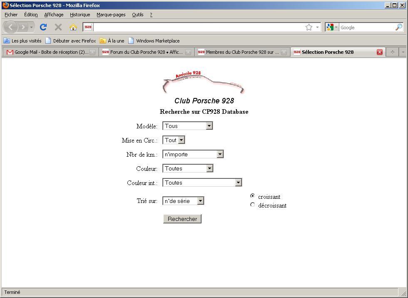The image size is (408, 298).
Task: Click the back navigation arrow
Action: pyautogui.click(x=11, y=27)
